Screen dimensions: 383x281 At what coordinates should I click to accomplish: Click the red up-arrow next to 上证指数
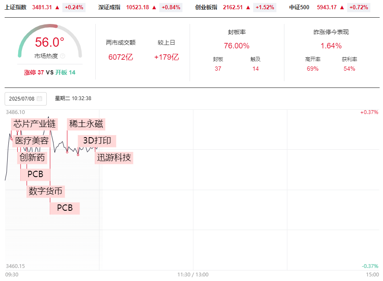pyautogui.click(x=57, y=8)
